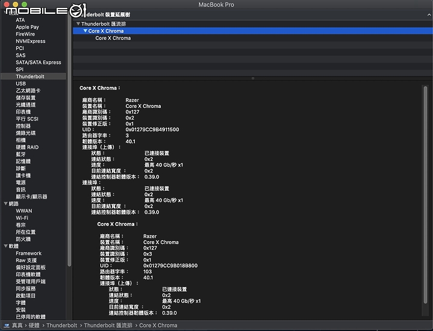
Task: Select 所在位置 in the sidebar
Action: (x=26, y=232)
